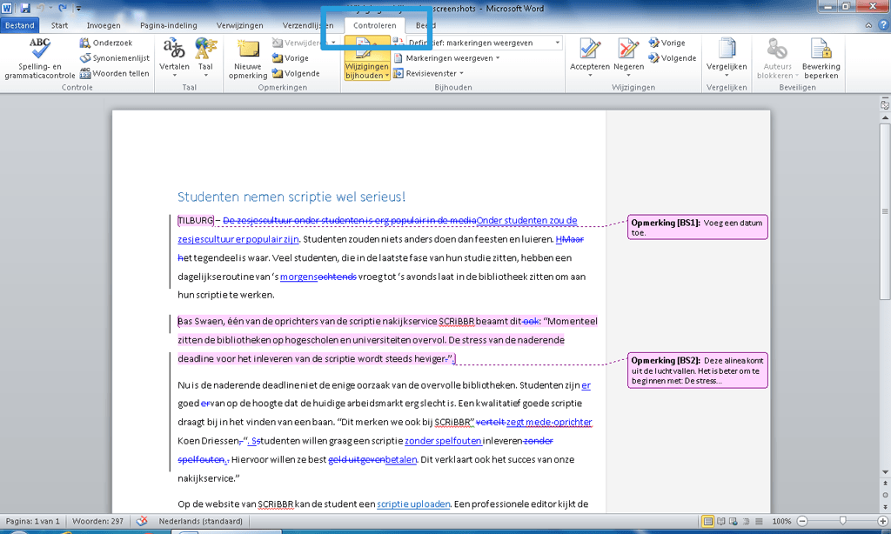Click Pagina: 1 van 1 in status bar

[33, 521]
